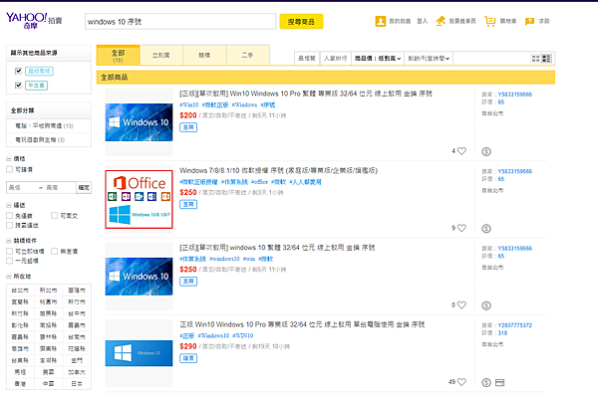
Task: Click the #WIN10 hashtag on $290 listing
Action: click(x=243, y=335)
